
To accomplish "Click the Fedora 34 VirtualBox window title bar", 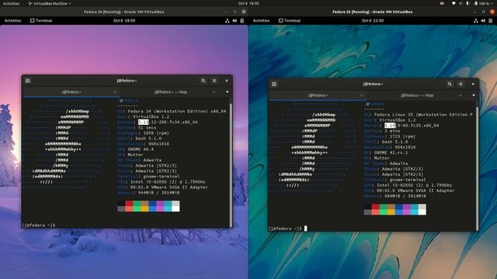I will [x=124, y=12].
